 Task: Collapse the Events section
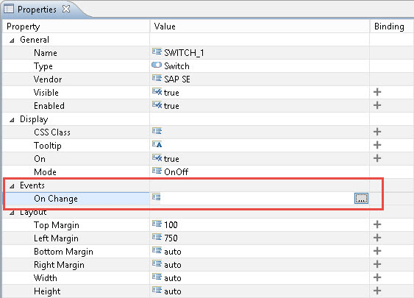point(12,186)
